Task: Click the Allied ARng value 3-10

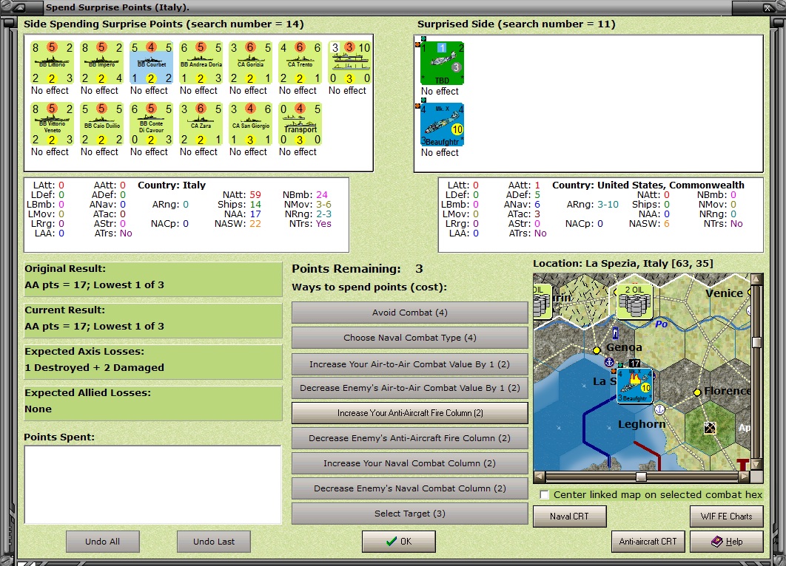Action: [x=608, y=205]
